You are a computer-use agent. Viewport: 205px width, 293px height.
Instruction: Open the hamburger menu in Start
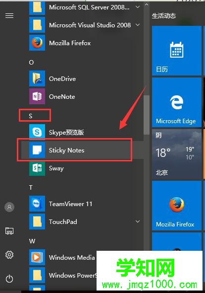[9, 16]
